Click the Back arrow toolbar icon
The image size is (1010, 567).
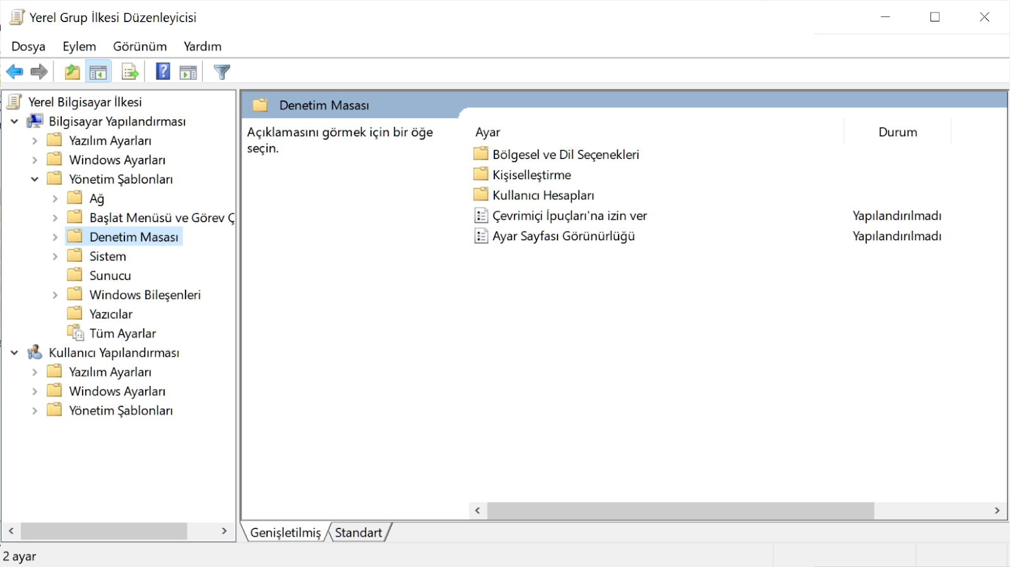[x=15, y=72]
